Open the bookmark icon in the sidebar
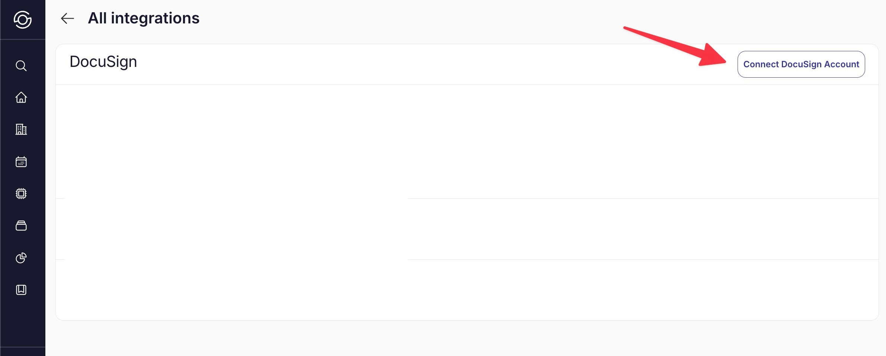Viewport: 886px width, 356px height. (21, 290)
